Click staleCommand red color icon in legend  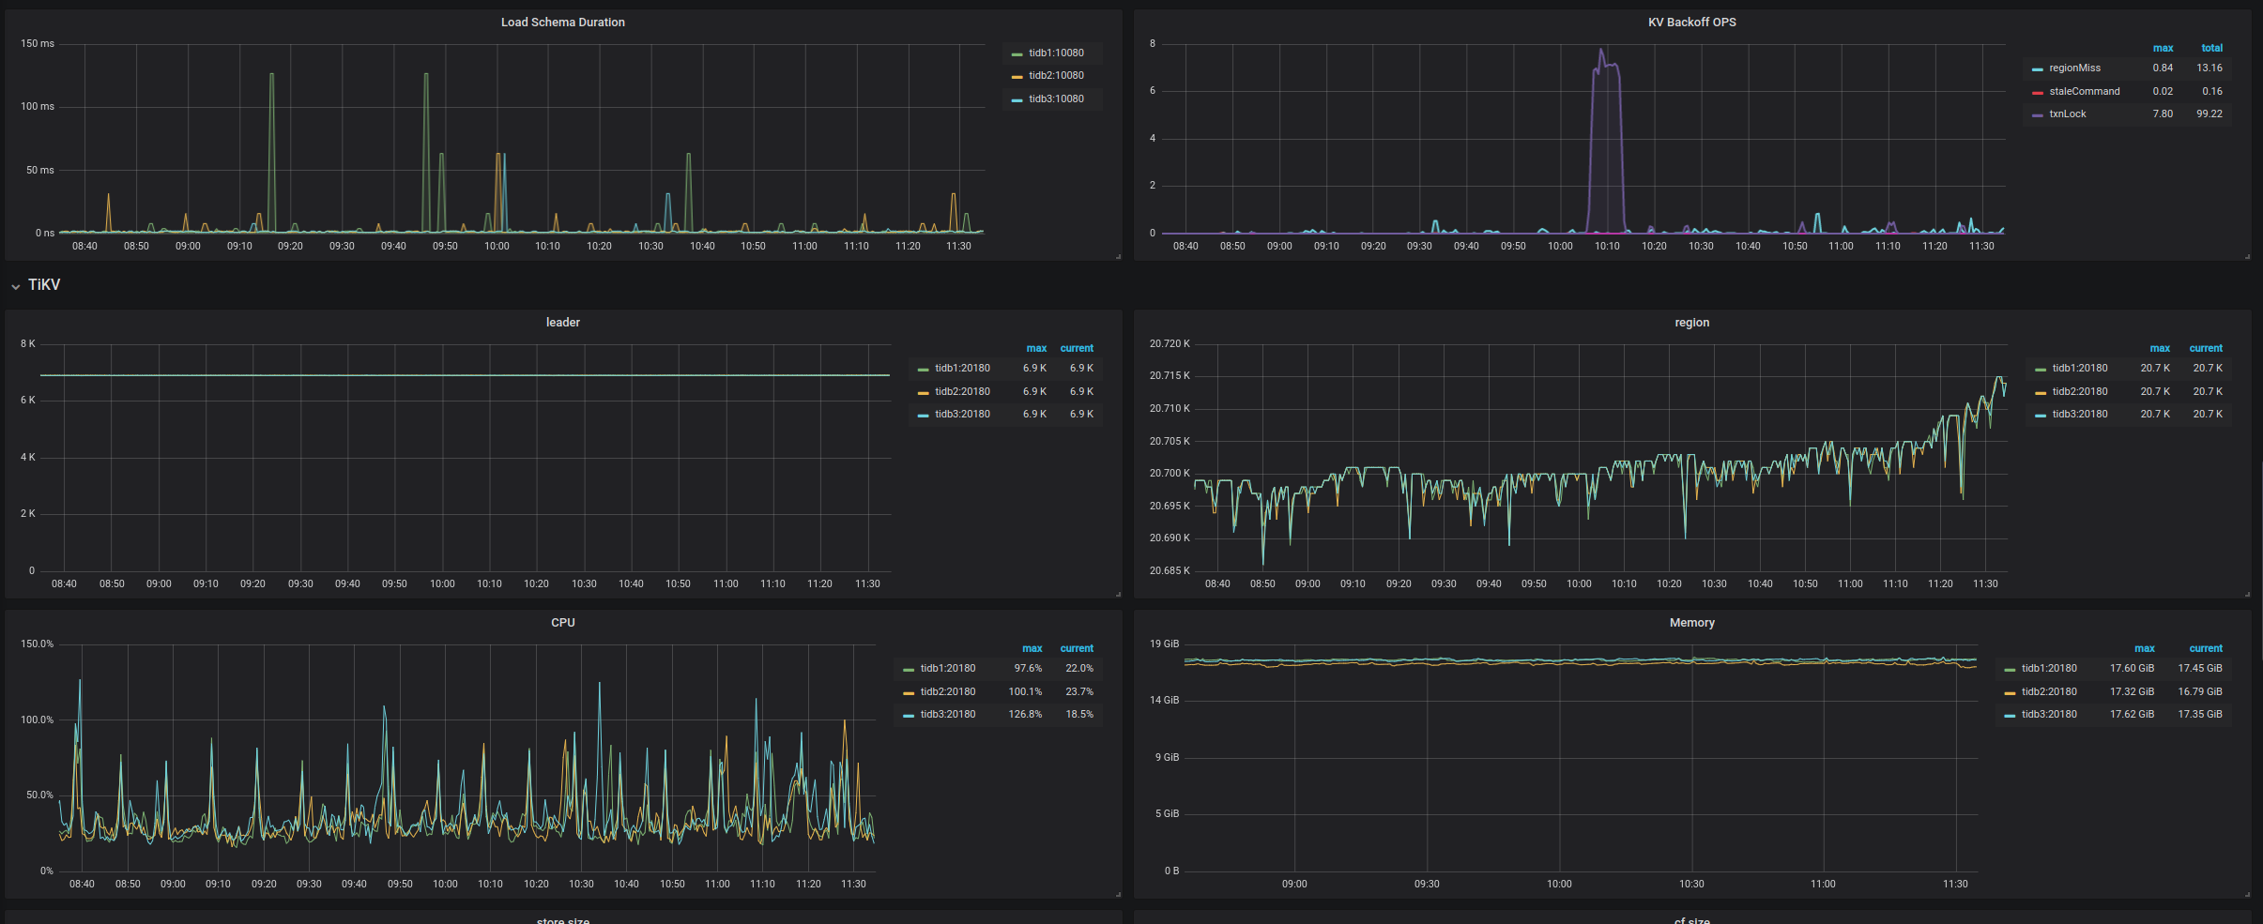point(2037,93)
